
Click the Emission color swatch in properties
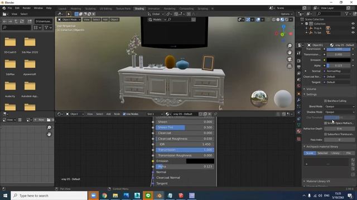tap(339, 60)
